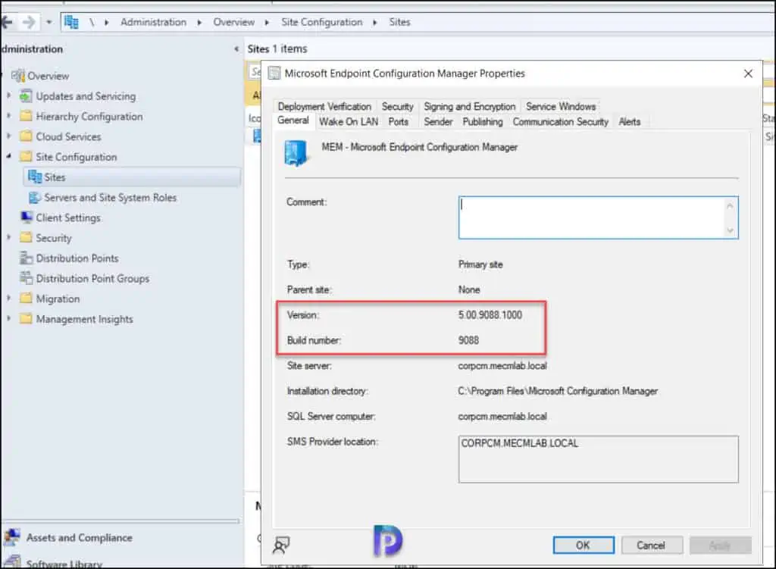Click the Comment box scroll down arrow
This screenshot has height=569, width=776.
[x=730, y=230]
